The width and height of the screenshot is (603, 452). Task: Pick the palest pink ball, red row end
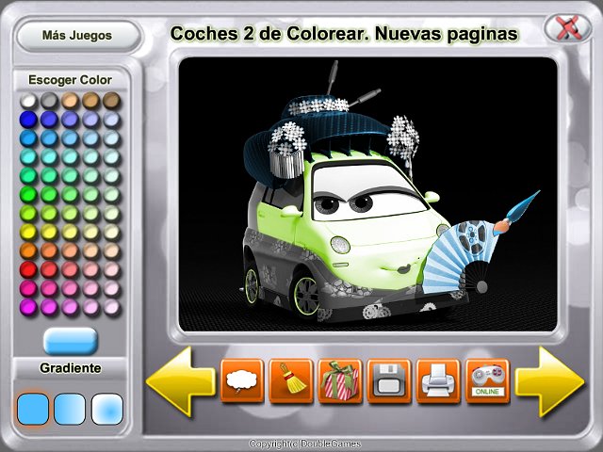click(x=111, y=270)
